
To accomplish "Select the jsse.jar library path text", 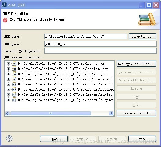I will (x=63, y=69).
